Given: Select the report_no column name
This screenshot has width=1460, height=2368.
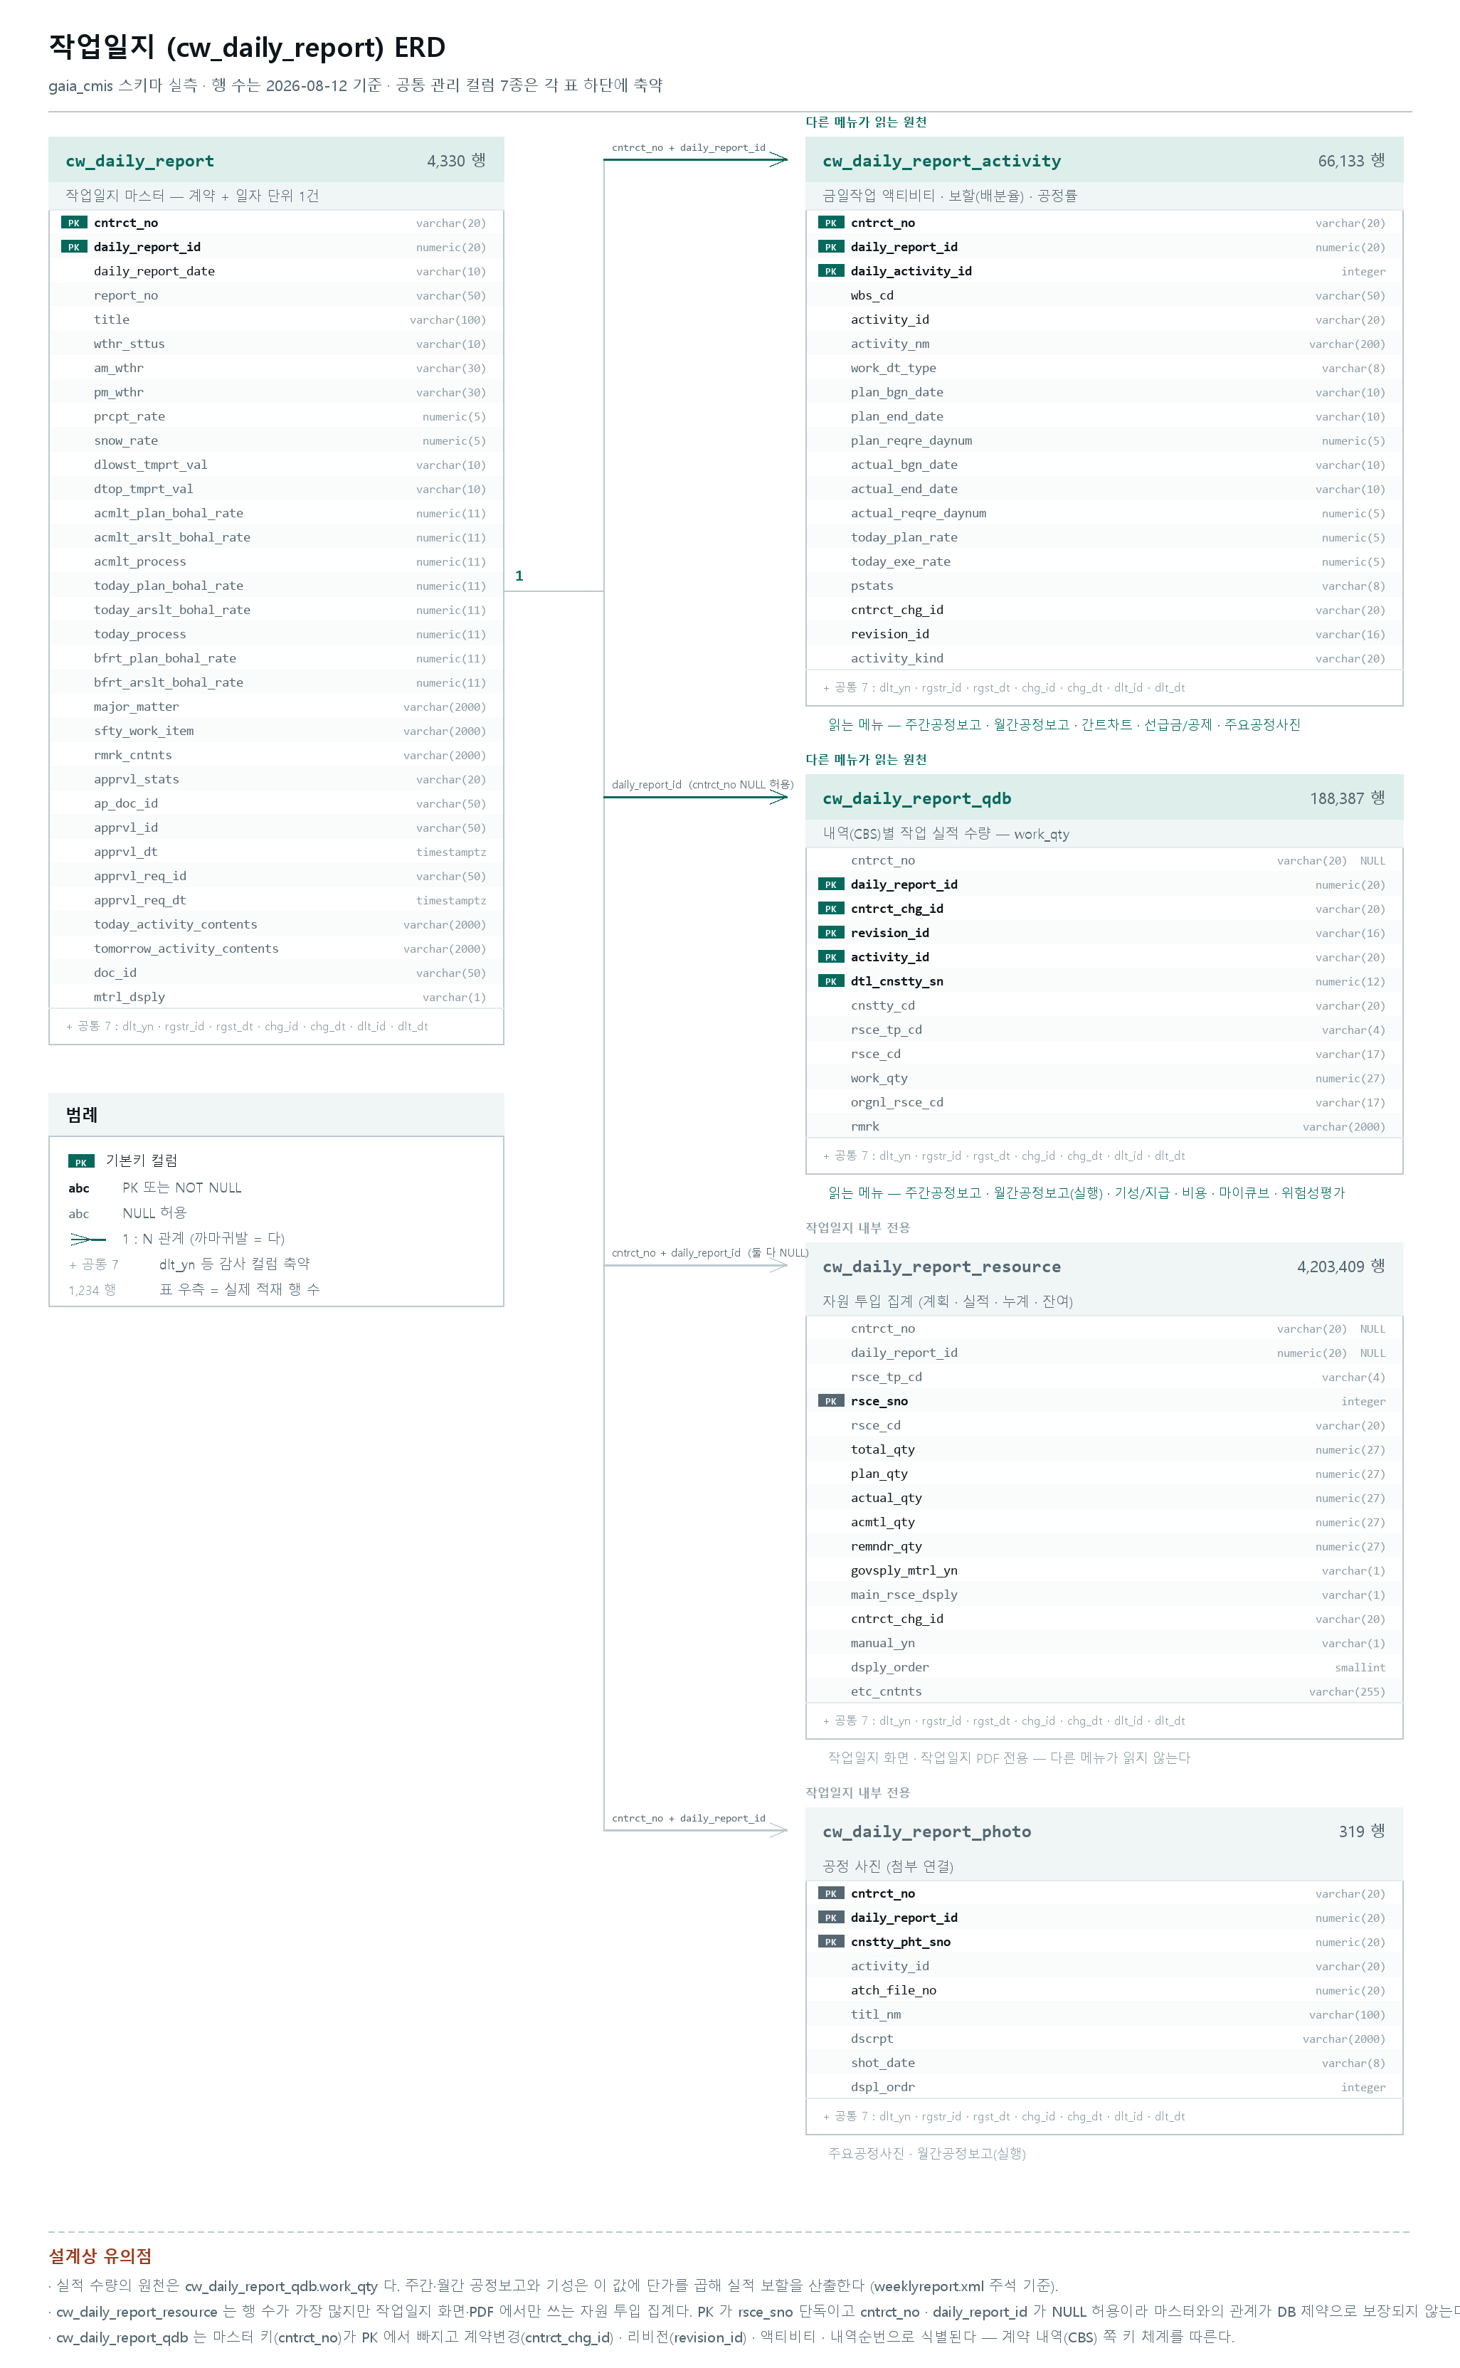Looking at the screenshot, I should click(x=125, y=295).
